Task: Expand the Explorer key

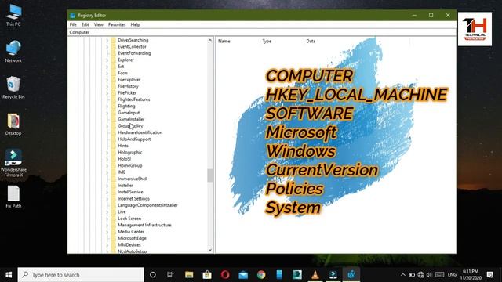Action: [x=107, y=60]
